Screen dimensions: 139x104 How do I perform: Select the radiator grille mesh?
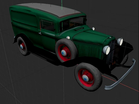[111, 53]
